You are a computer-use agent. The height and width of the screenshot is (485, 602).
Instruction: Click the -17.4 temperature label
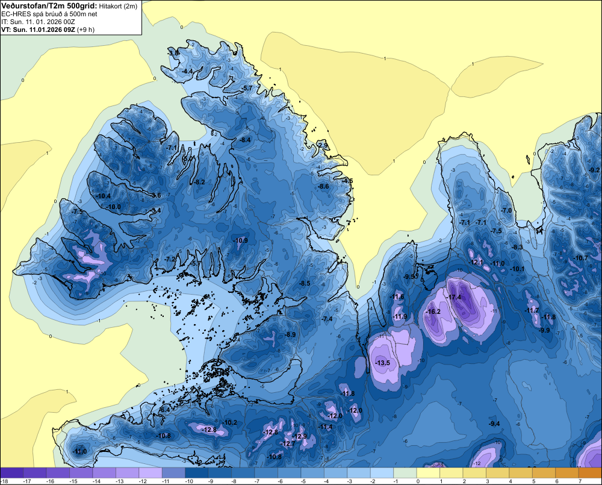coord(455,297)
